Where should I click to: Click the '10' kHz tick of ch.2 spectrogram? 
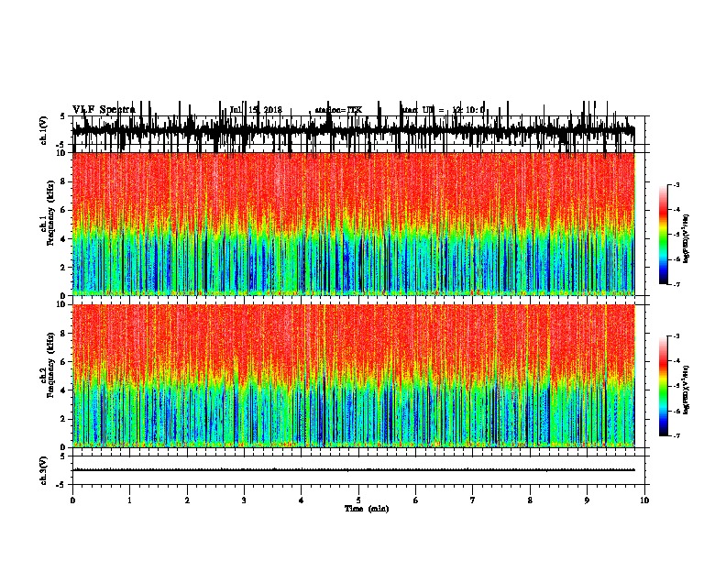click(62, 304)
